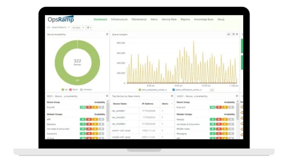
Task: Open the US SaaS dropdown selector
Action: tap(78, 28)
